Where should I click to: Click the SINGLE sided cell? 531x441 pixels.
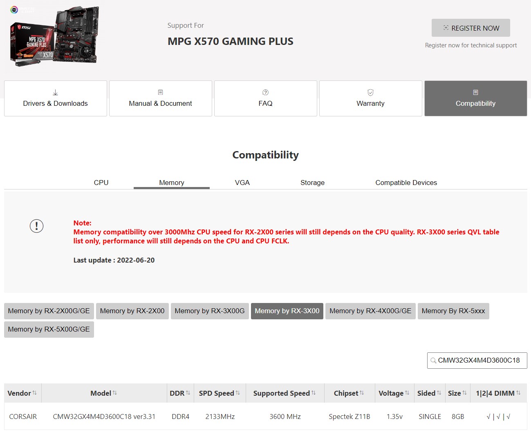click(x=430, y=416)
